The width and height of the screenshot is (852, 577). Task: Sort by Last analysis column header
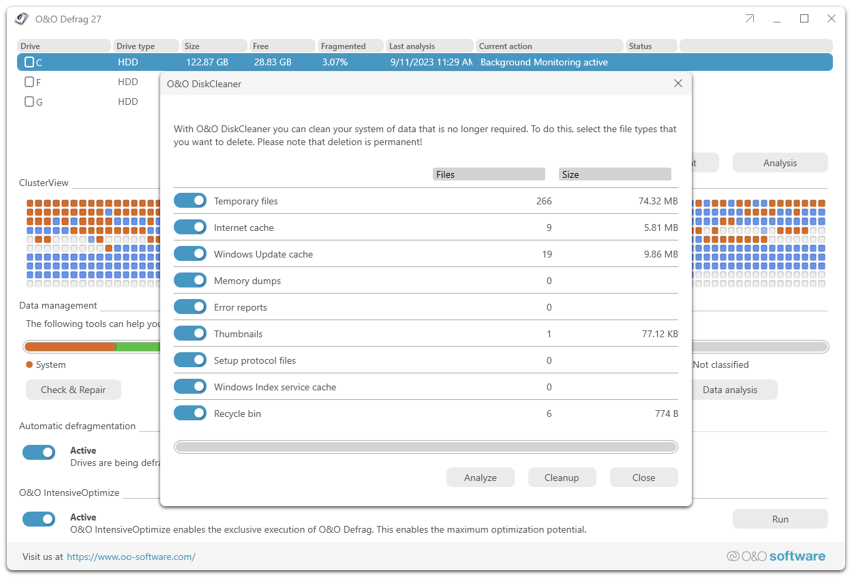[430, 46]
